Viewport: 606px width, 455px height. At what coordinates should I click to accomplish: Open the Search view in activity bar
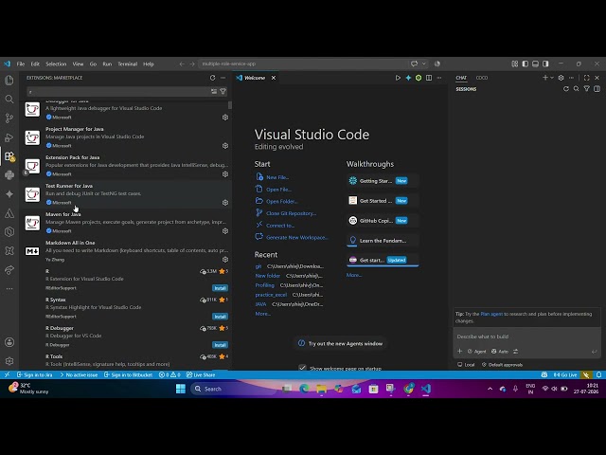pos(9,99)
